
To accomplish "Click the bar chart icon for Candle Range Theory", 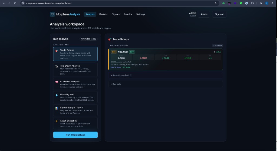I will pos(57,108).
